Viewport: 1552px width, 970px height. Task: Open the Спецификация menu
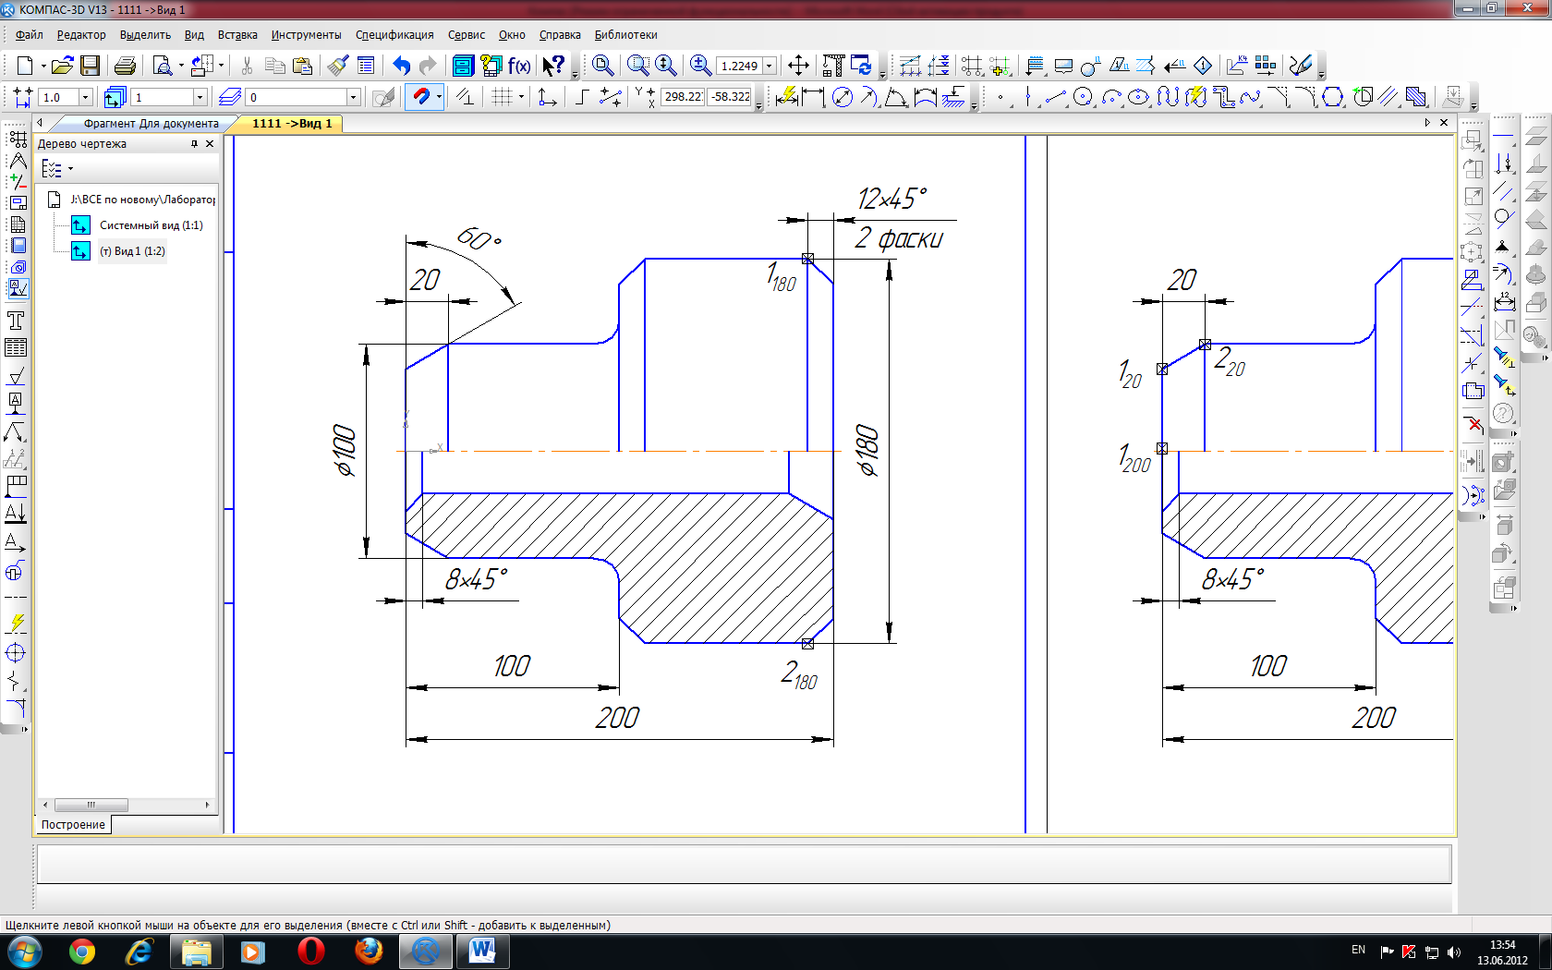[394, 35]
